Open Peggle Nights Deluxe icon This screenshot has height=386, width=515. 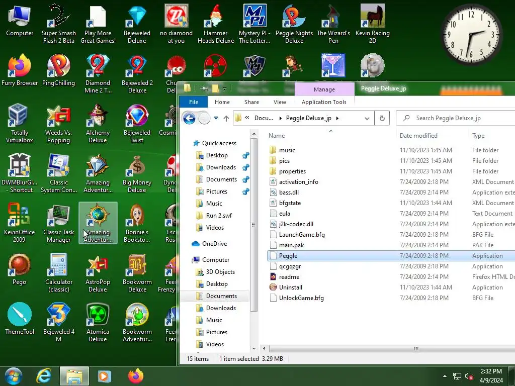[x=294, y=24]
